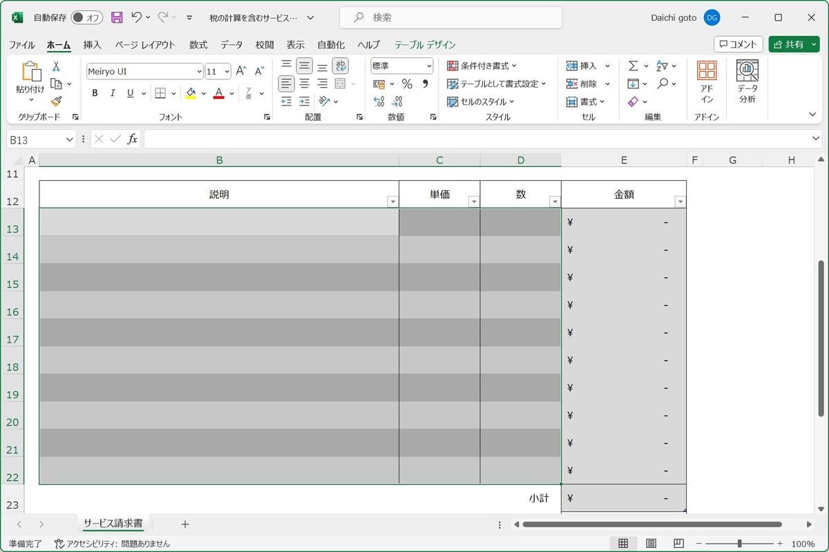Screen dimensions: 829x552
Task: Click the Format Painter brush icon
Action: click(56, 101)
